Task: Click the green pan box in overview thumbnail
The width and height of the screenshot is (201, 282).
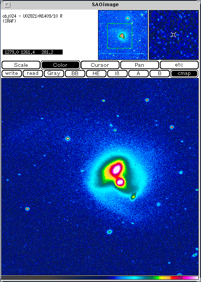Action: point(120,36)
